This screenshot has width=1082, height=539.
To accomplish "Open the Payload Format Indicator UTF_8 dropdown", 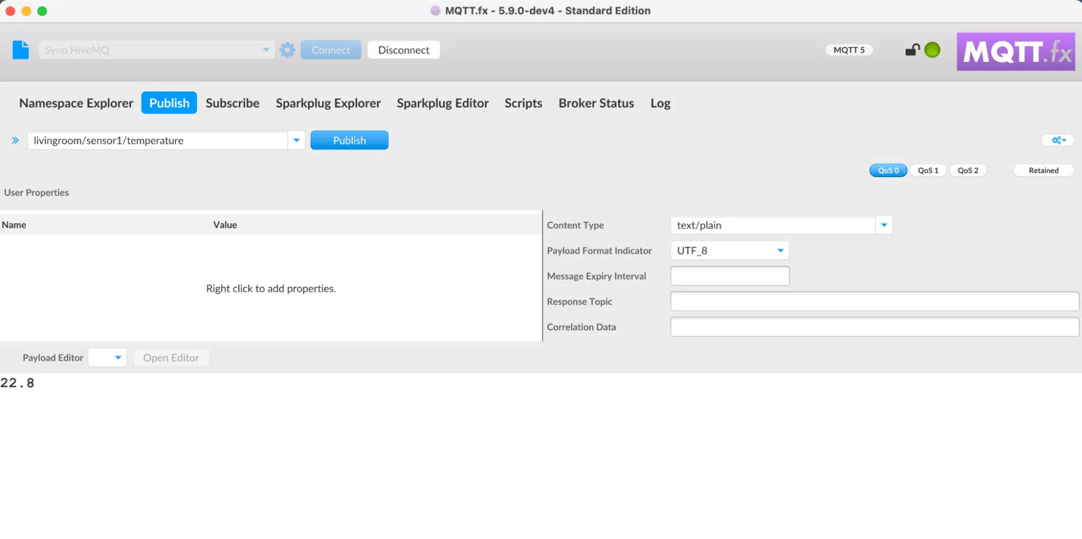I will (730, 251).
